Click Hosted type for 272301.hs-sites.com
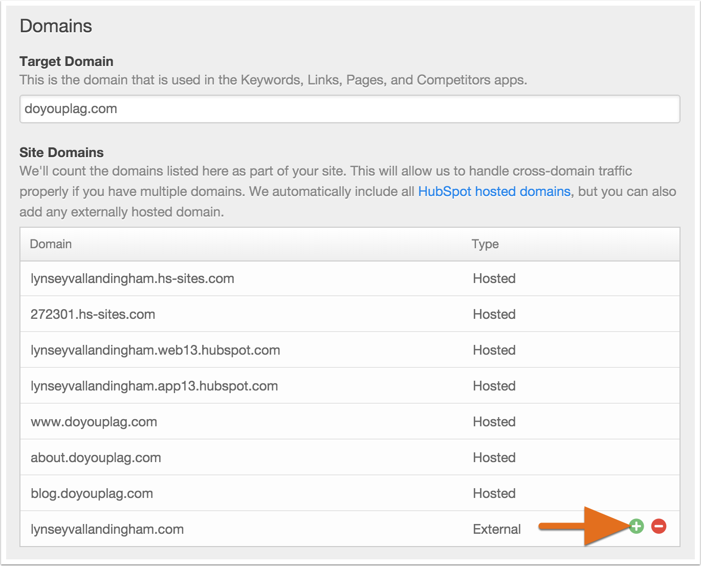The image size is (701, 566). 494,314
